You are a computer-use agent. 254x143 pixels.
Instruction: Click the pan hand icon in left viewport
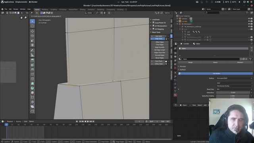click(21, 17)
